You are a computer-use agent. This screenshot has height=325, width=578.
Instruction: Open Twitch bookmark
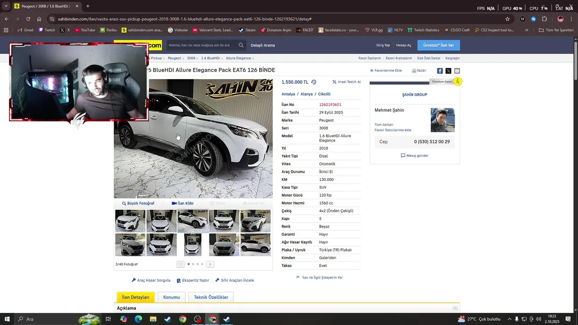tap(47, 30)
